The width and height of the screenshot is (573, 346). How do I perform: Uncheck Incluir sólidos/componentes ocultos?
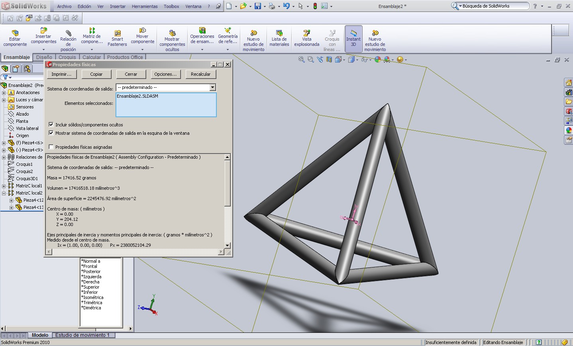(x=51, y=125)
